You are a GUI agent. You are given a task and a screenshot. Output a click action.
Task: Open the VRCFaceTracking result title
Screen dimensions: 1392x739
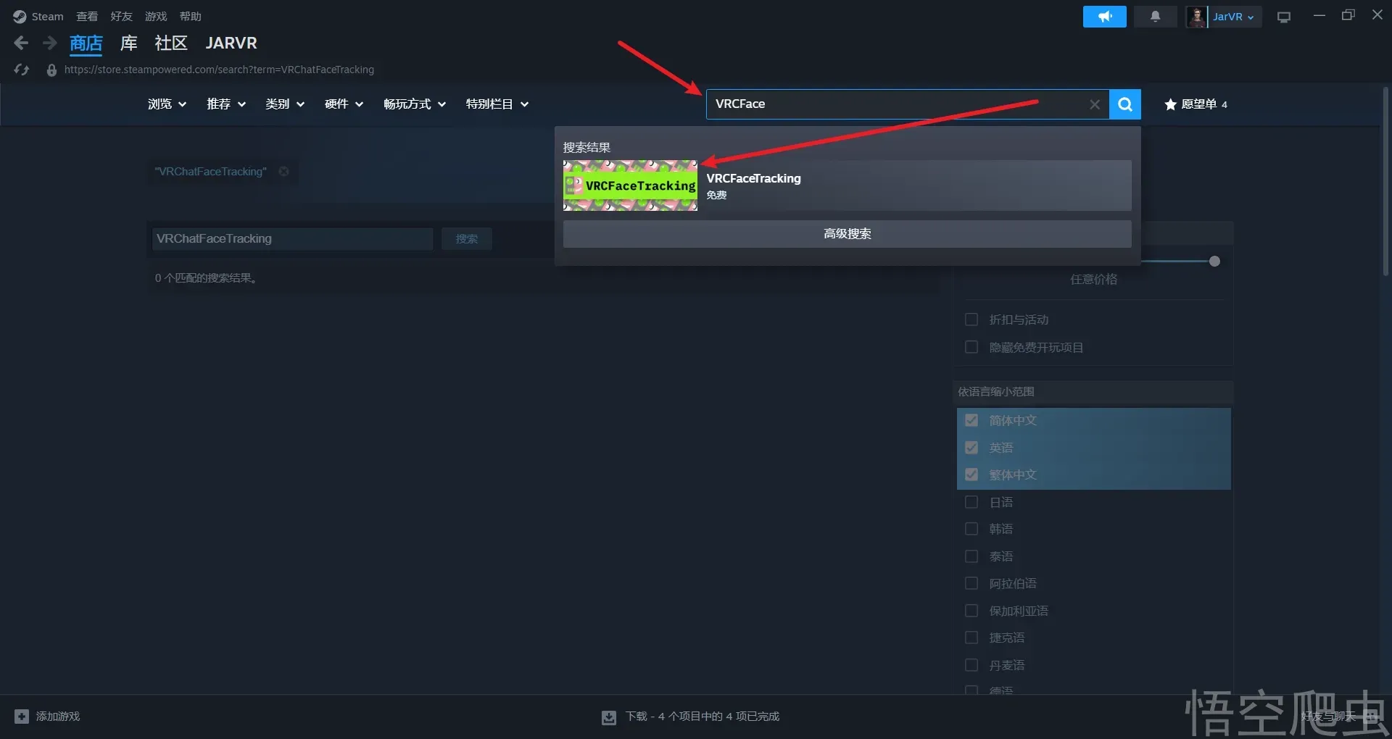(x=754, y=178)
